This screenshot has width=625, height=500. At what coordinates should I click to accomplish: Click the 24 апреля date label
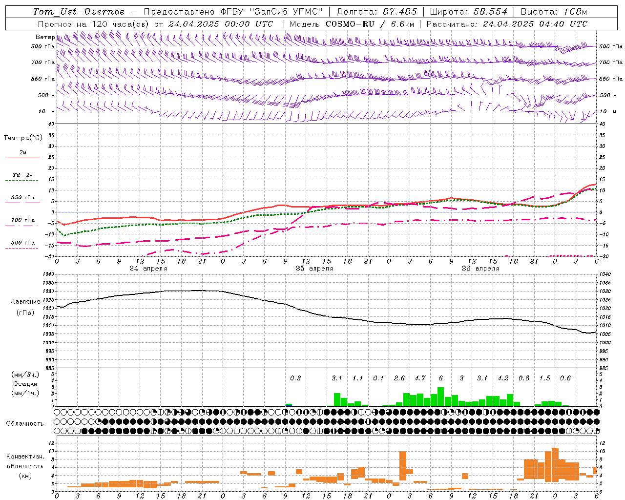click(x=148, y=269)
